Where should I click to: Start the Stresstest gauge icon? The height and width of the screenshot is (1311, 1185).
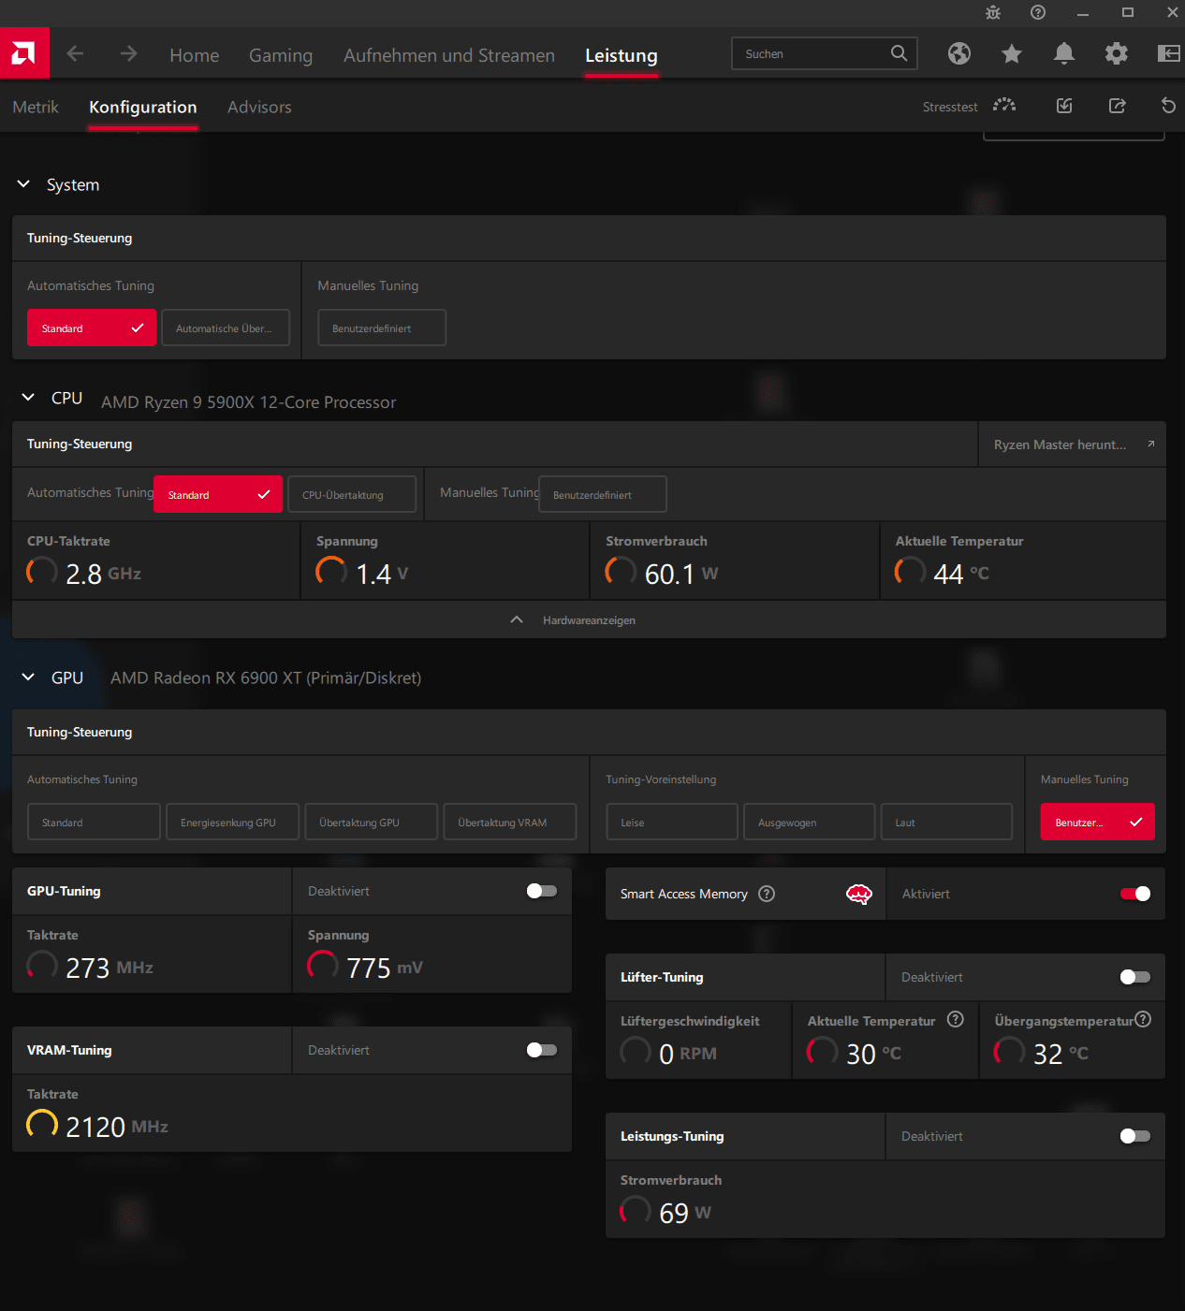[1004, 106]
